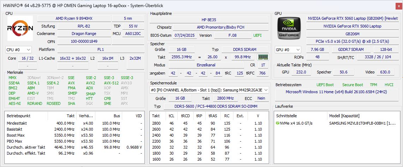
Task: Click the PCIe v5.0 x16 interface field
Action: click(352, 41)
